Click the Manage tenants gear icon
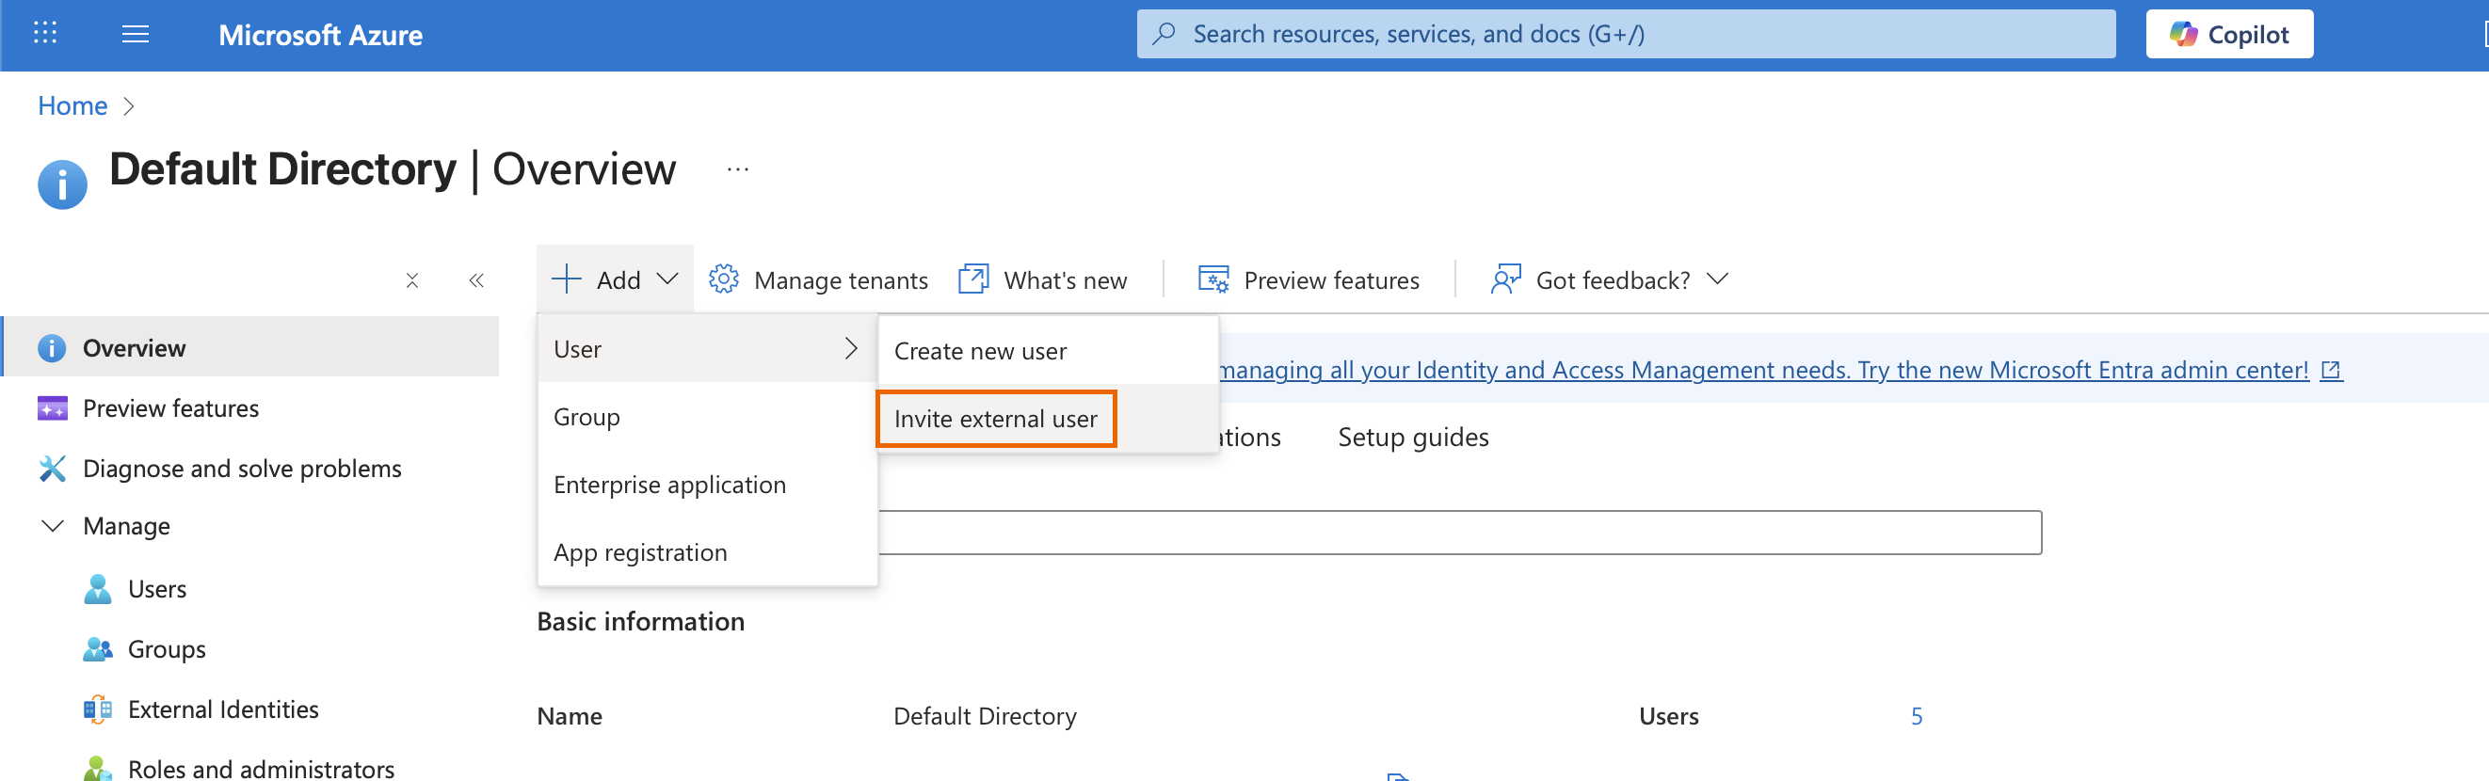Screen dimensions: 2489x781 point(723,280)
